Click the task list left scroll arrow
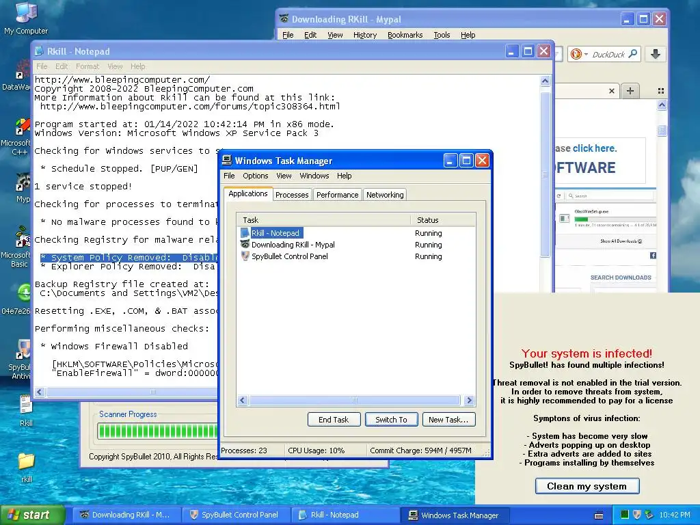700x525 pixels. click(243, 401)
